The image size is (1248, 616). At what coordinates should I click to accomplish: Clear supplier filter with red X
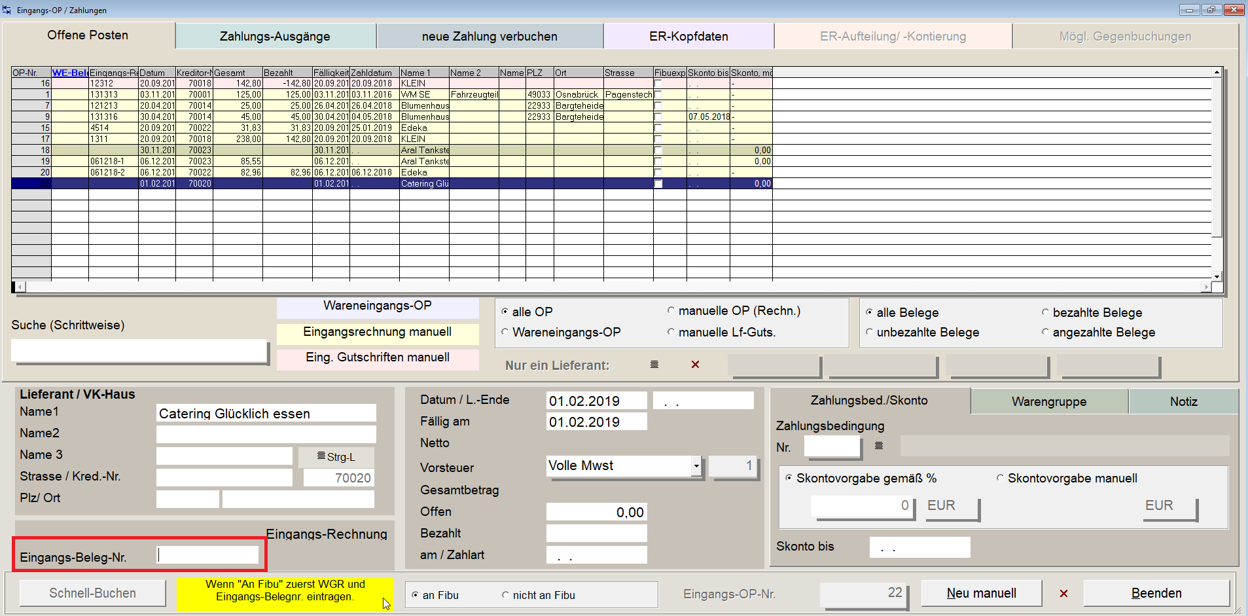click(696, 365)
